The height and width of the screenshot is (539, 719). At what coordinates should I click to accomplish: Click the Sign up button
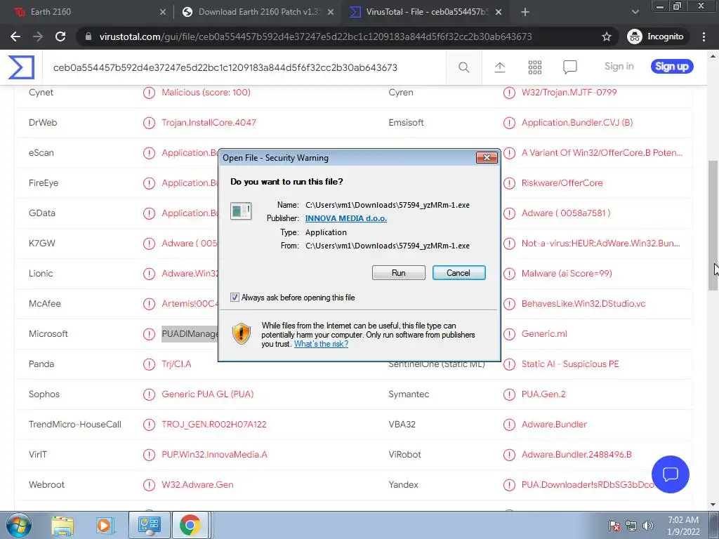click(672, 67)
